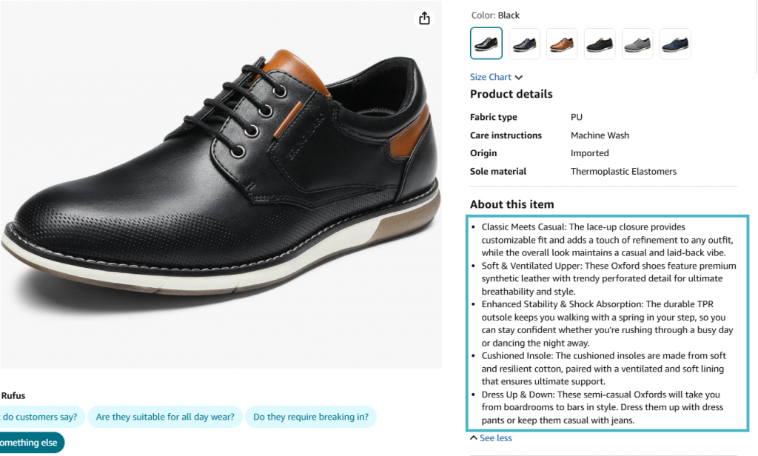Screen dimensions: 758x456
Task: Expand the Size Chart chevron arrow
Action: click(x=518, y=77)
